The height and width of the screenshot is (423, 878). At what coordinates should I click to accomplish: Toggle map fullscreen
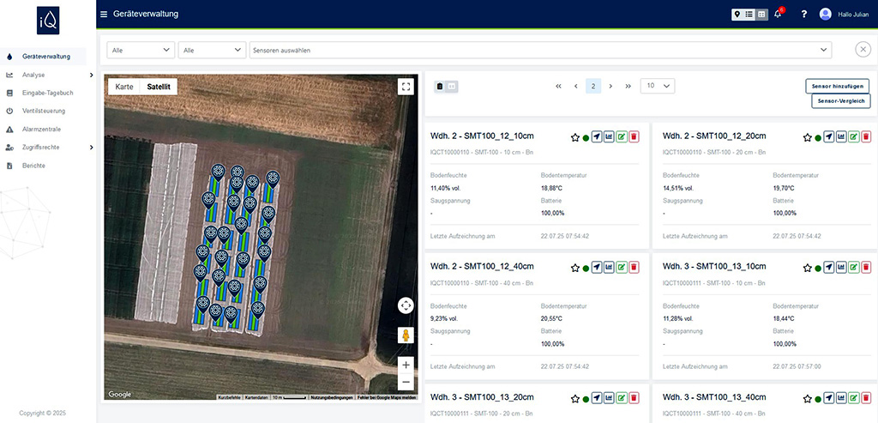tap(406, 87)
